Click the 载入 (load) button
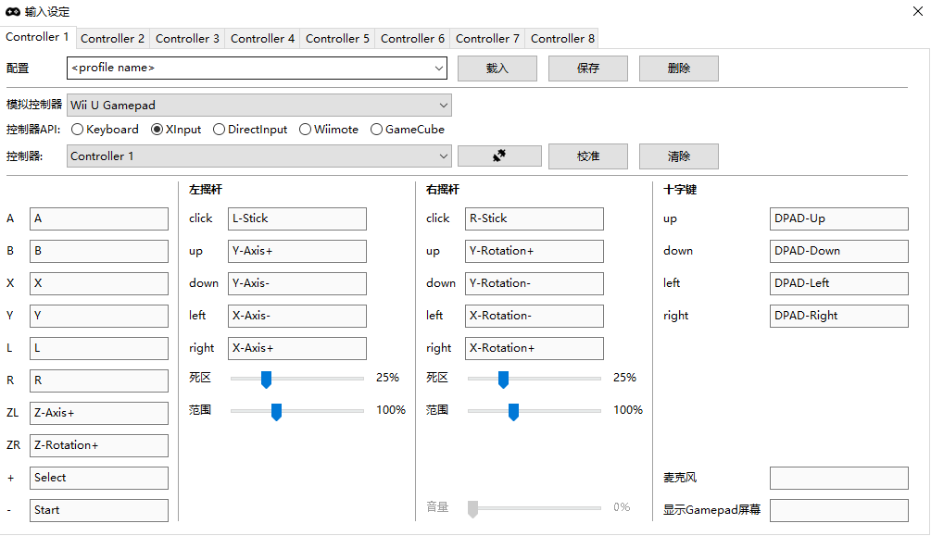This screenshot has width=931, height=536. (x=497, y=69)
